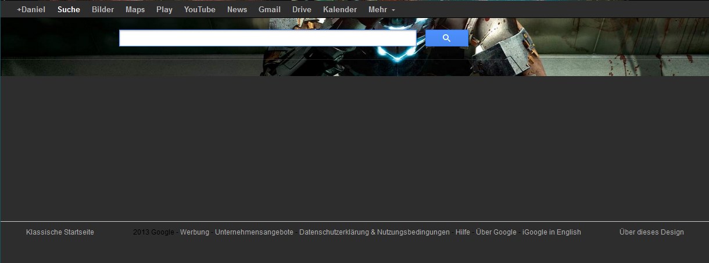Switch to Klassische Startseite

(x=60, y=232)
